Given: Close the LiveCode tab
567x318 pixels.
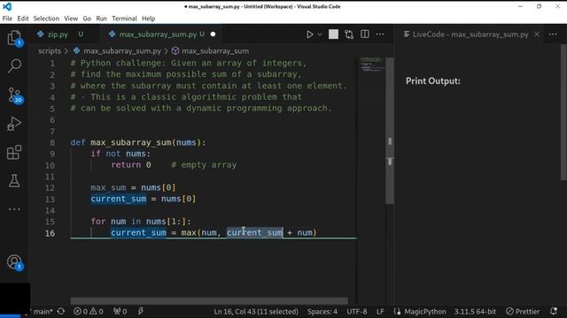Looking at the screenshot, I should click(x=537, y=34).
